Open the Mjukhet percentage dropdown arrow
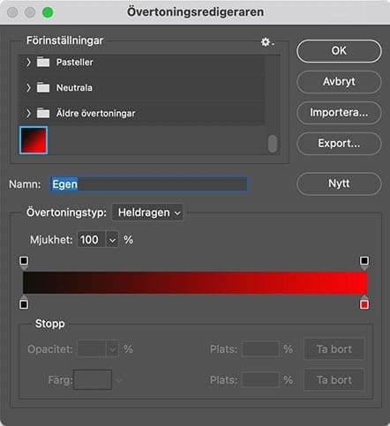This screenshot has height=426, width=390. tap(112, 240)
